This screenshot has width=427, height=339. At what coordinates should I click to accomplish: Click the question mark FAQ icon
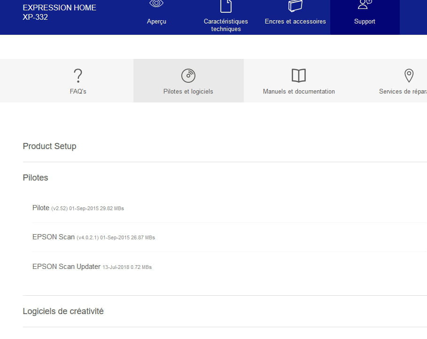[x=78, y=76]
